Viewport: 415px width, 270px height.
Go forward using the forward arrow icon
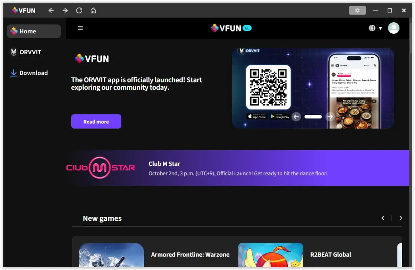tap(65, 10)
